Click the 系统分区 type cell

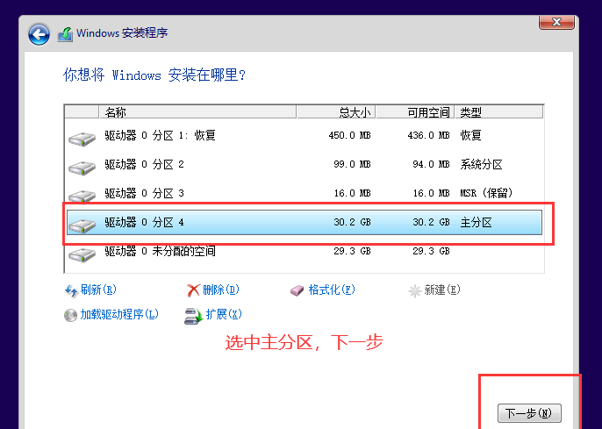point(482,165)
